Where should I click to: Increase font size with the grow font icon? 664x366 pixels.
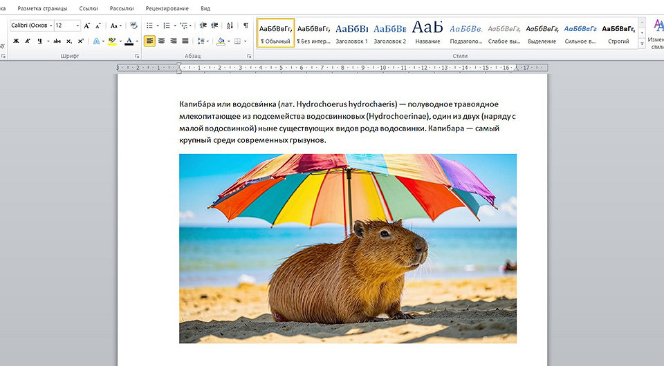(87, 26)
